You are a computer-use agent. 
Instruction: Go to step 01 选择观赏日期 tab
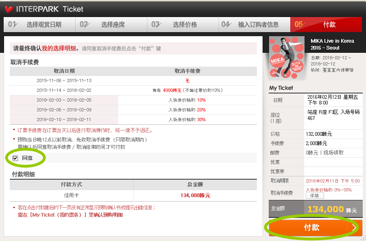pyautogui.click(x=39, y=24)
